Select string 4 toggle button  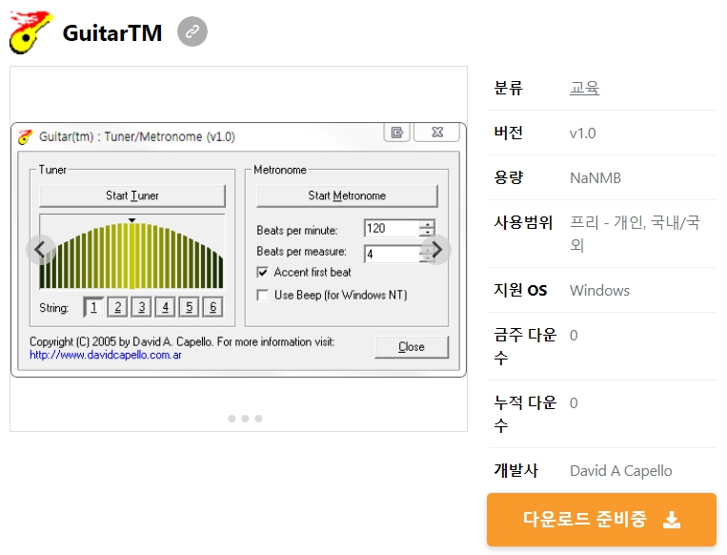[x=165, y=307]
